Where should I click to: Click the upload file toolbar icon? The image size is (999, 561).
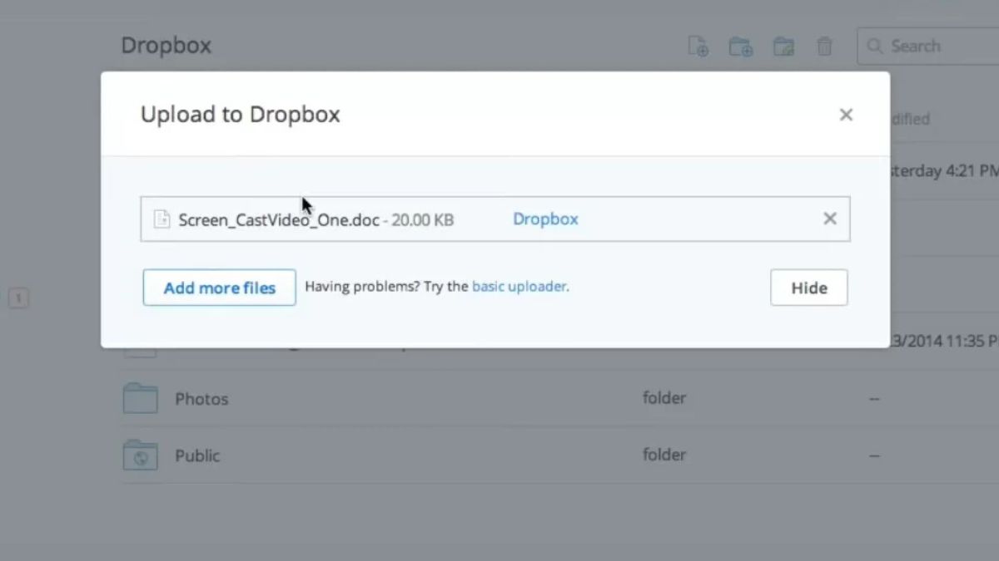[698, 47]
